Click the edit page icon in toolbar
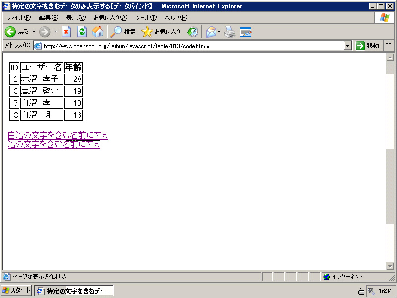This screenshot has width=397, height=298. click(245, 32)
